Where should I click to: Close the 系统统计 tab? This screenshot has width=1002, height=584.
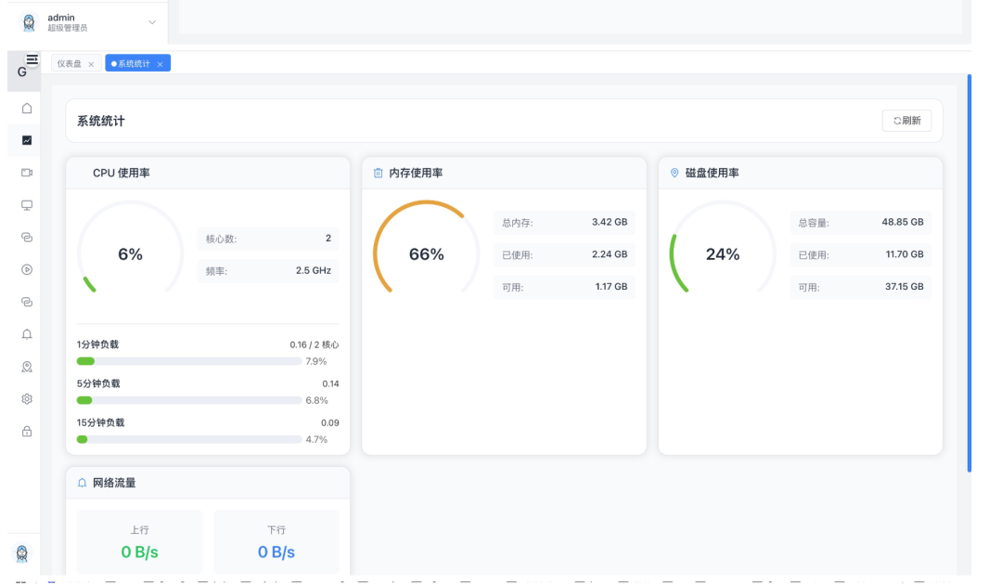(161, 64)
